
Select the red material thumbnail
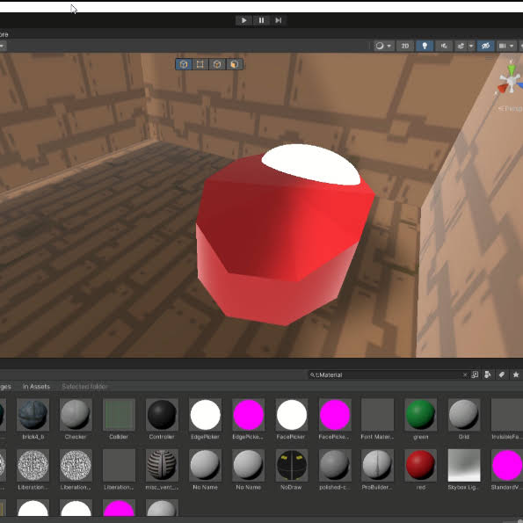421,465
